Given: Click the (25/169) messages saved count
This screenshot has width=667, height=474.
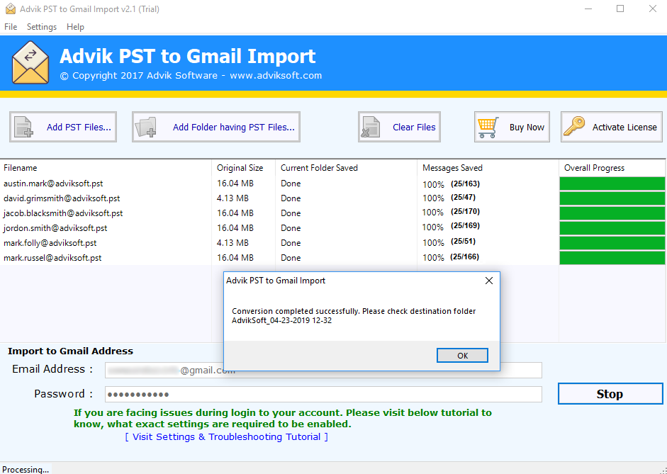Looking at the screenshot, I should pos(466,225).
